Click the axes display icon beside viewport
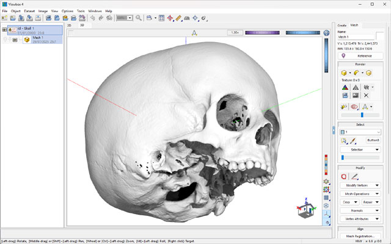This screenshot has width=391, height=244. (x=326, y=214)
